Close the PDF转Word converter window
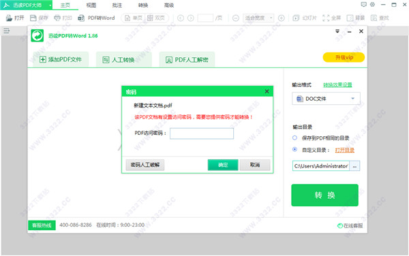 click(x=361, y=31)
